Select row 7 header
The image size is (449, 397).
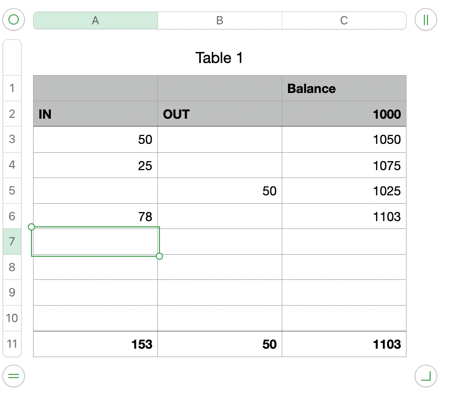point(12,242)
